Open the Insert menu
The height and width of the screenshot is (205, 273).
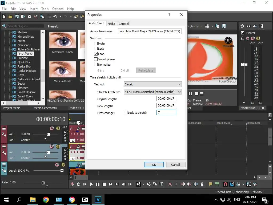click(x=34, y=9)
